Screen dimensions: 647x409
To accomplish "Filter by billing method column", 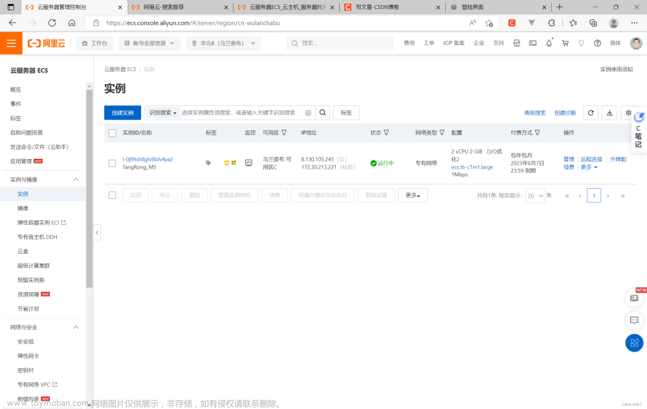I will point(537,132).
